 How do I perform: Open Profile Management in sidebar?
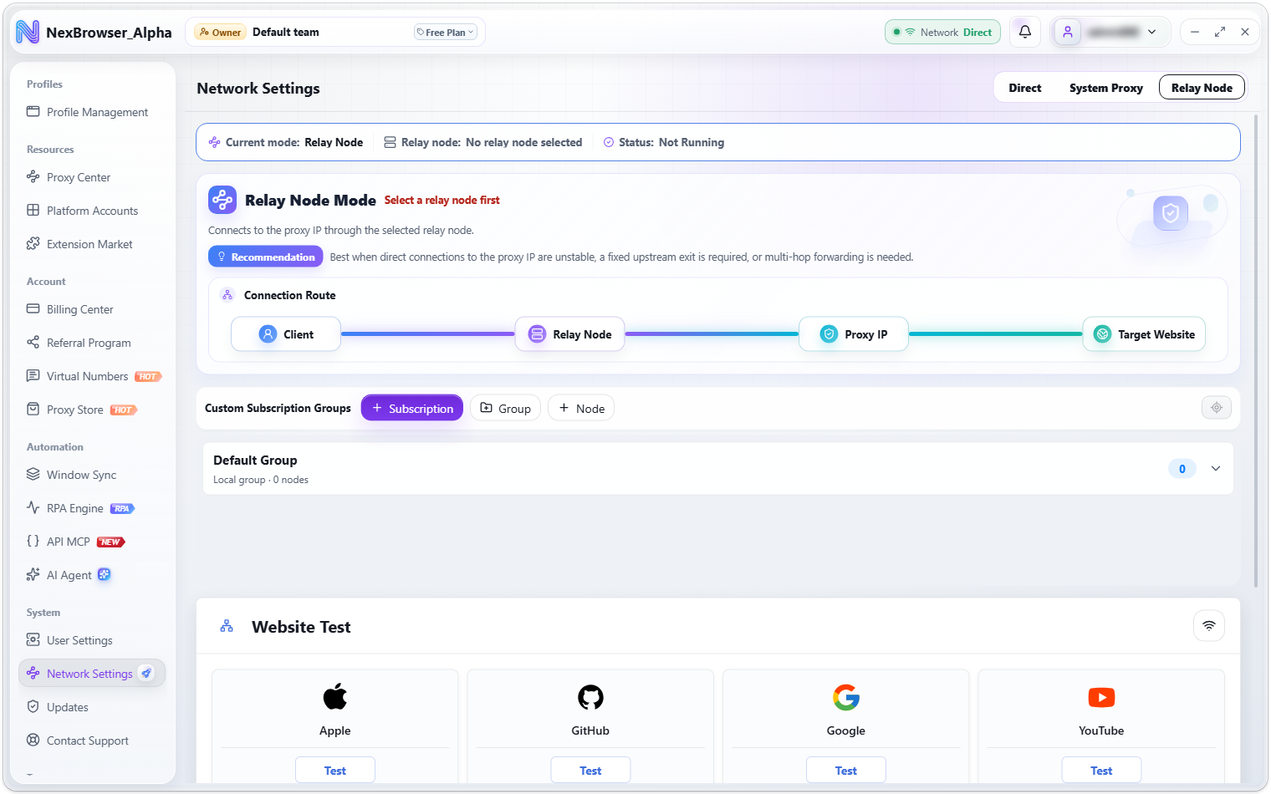pyautogui.click(x=92, y=112)
